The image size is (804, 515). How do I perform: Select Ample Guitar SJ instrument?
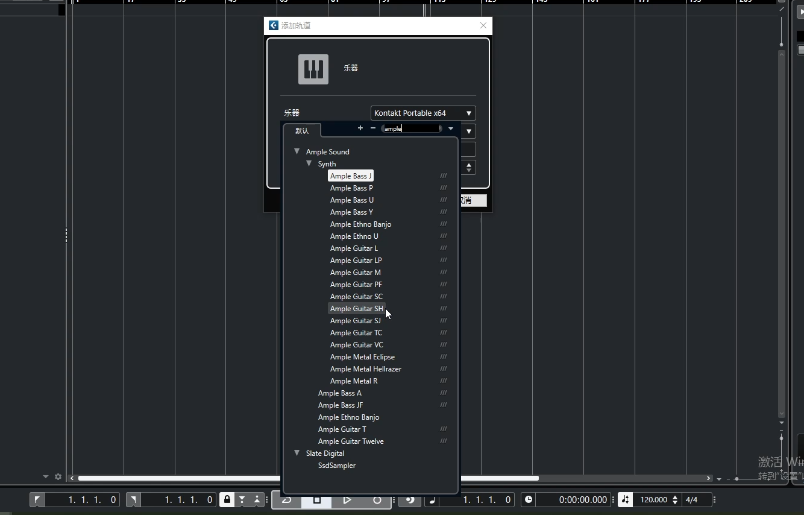coord(355,320)
